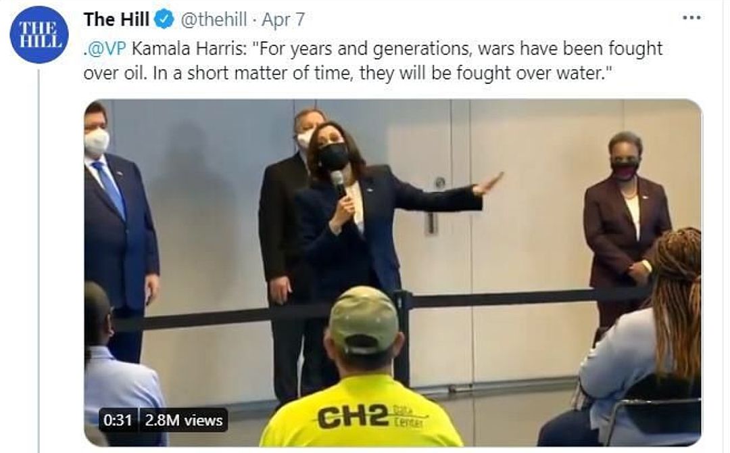Click the thread line below the avatar
This screenshot has height=453, width=730.
39,261
